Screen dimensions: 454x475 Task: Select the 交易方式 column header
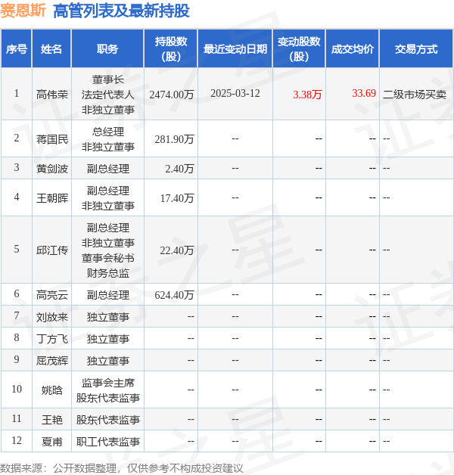[x=416, y=48]
